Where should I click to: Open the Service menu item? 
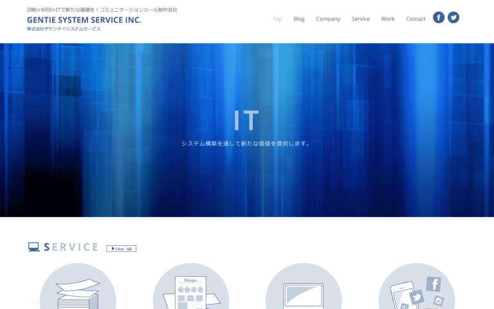(x=361, y=19)
